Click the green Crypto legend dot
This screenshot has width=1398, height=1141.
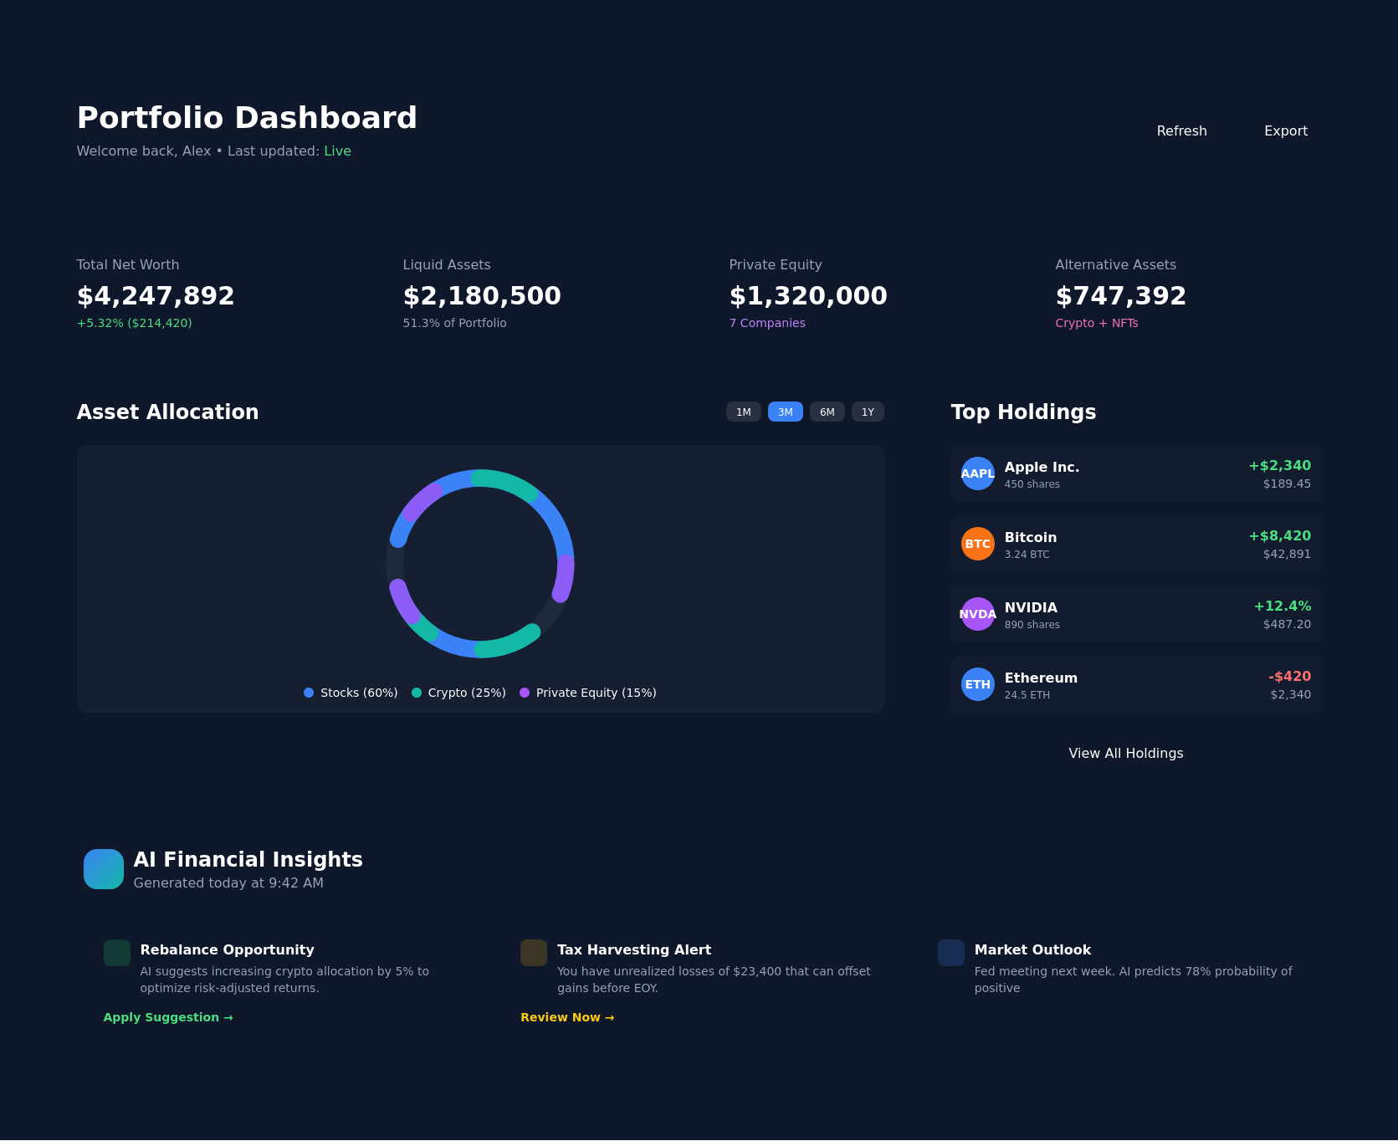[416, 692]
